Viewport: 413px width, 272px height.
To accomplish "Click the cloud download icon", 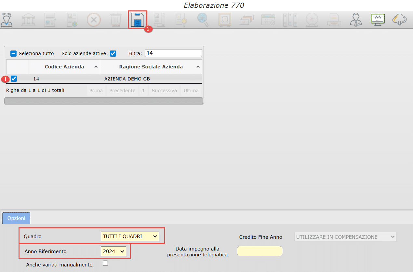I will tap(399, 20).
